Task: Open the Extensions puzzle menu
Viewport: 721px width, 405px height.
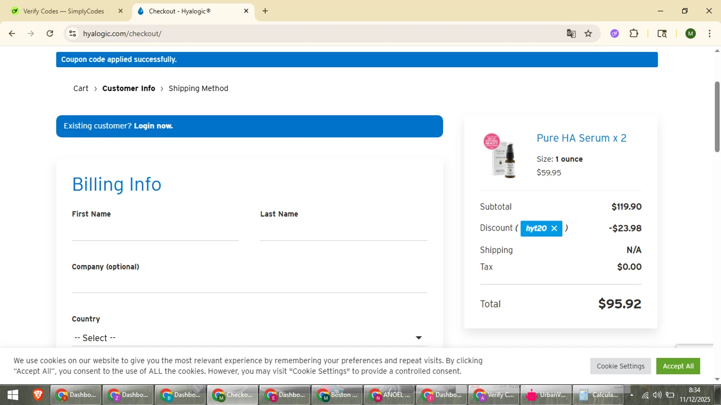Action: pyautogui.click(x=634, y=34)
